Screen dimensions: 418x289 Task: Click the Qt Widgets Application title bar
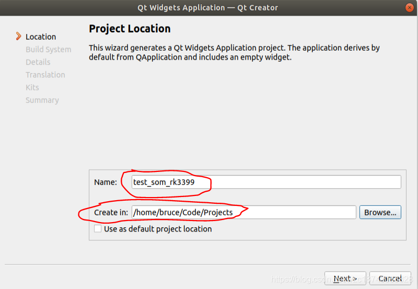coord(207,8)
